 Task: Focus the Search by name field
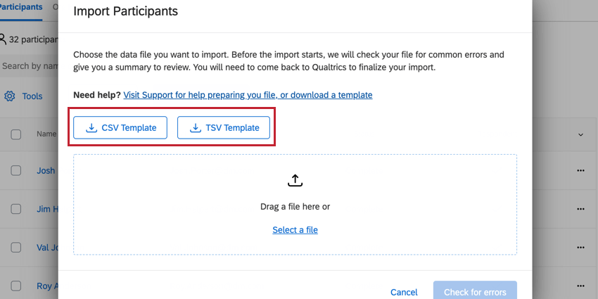coord(28,66)
